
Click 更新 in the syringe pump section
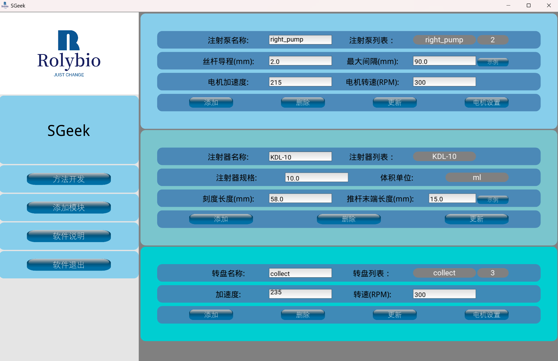tap(395, 102)
